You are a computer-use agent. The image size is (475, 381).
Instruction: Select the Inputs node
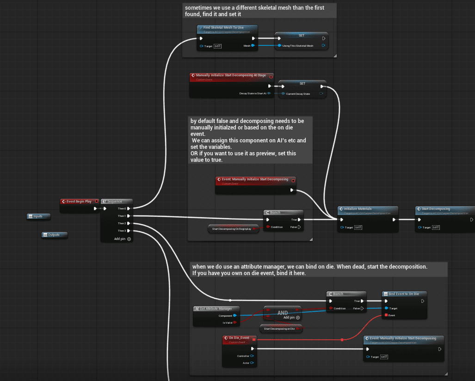(38, 216)
